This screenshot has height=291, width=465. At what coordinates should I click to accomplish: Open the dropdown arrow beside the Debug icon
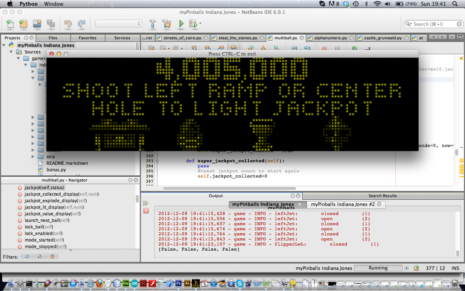(x=200, y=24)
